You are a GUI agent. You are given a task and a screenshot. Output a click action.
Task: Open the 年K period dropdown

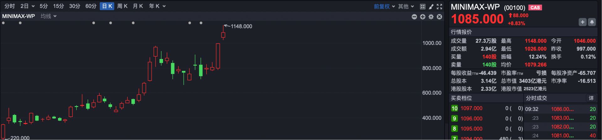[157, 6]
